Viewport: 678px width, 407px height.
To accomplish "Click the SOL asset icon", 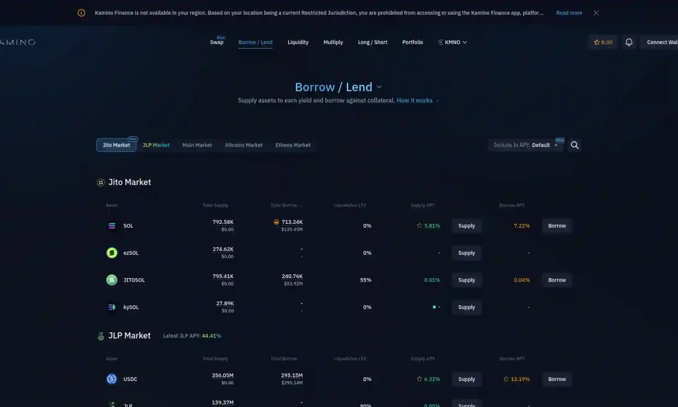I will coord(112,226).
